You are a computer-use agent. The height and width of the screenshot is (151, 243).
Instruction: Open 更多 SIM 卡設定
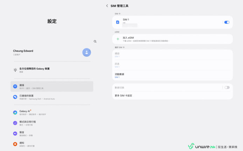click(x=173, y=96)
